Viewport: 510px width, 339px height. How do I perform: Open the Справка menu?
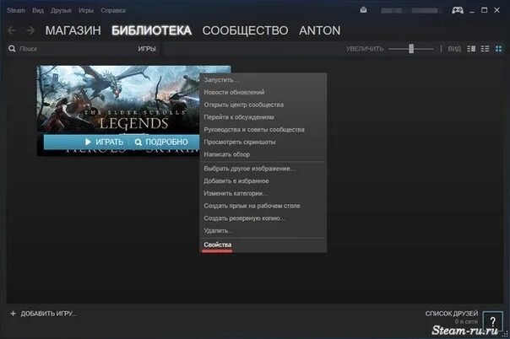113,10
